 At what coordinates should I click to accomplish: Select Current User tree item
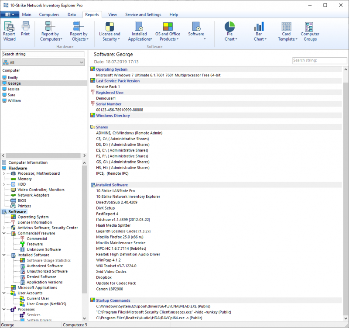[38, 299]
